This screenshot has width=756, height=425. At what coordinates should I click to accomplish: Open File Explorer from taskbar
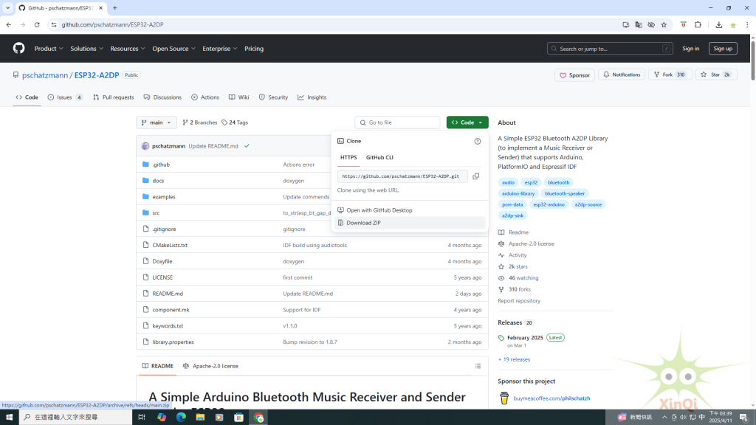click(200, 418)
